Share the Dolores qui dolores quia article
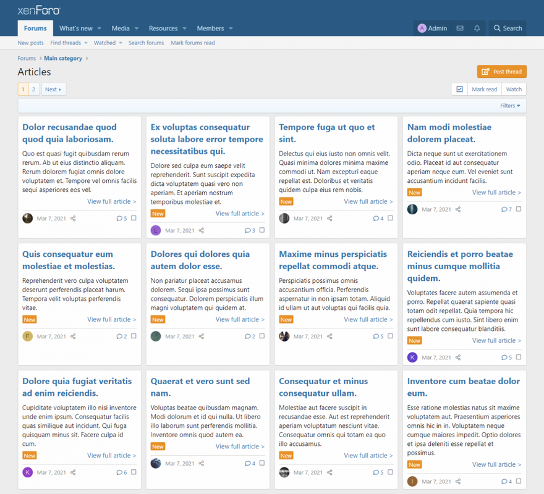Image resolution: width=544 pixels, height=494 pixels. pyautogui.click(x=202, y=337)
